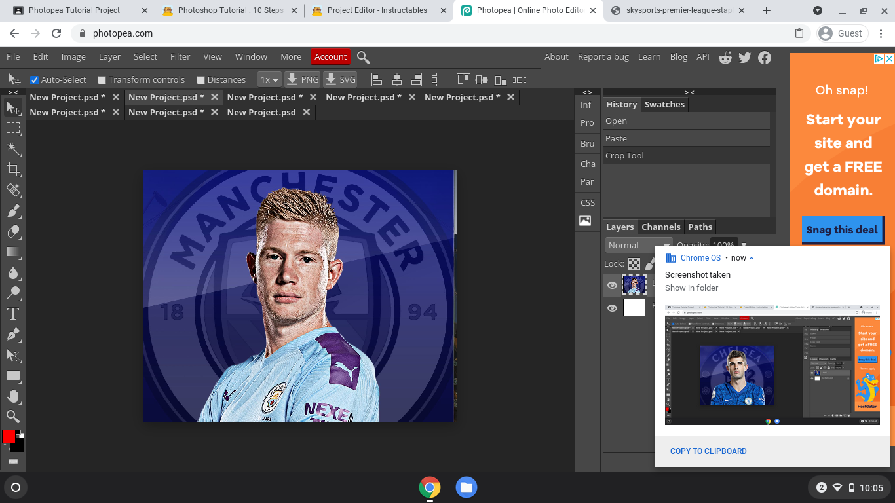Pick the Brush tool
The image size is (895, 503).
tap(13, 211)
